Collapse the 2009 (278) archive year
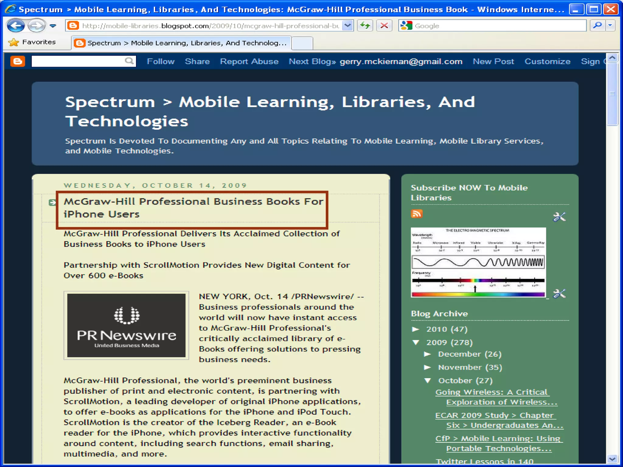This screenshot has width=623, height=467. pos(416,342)
